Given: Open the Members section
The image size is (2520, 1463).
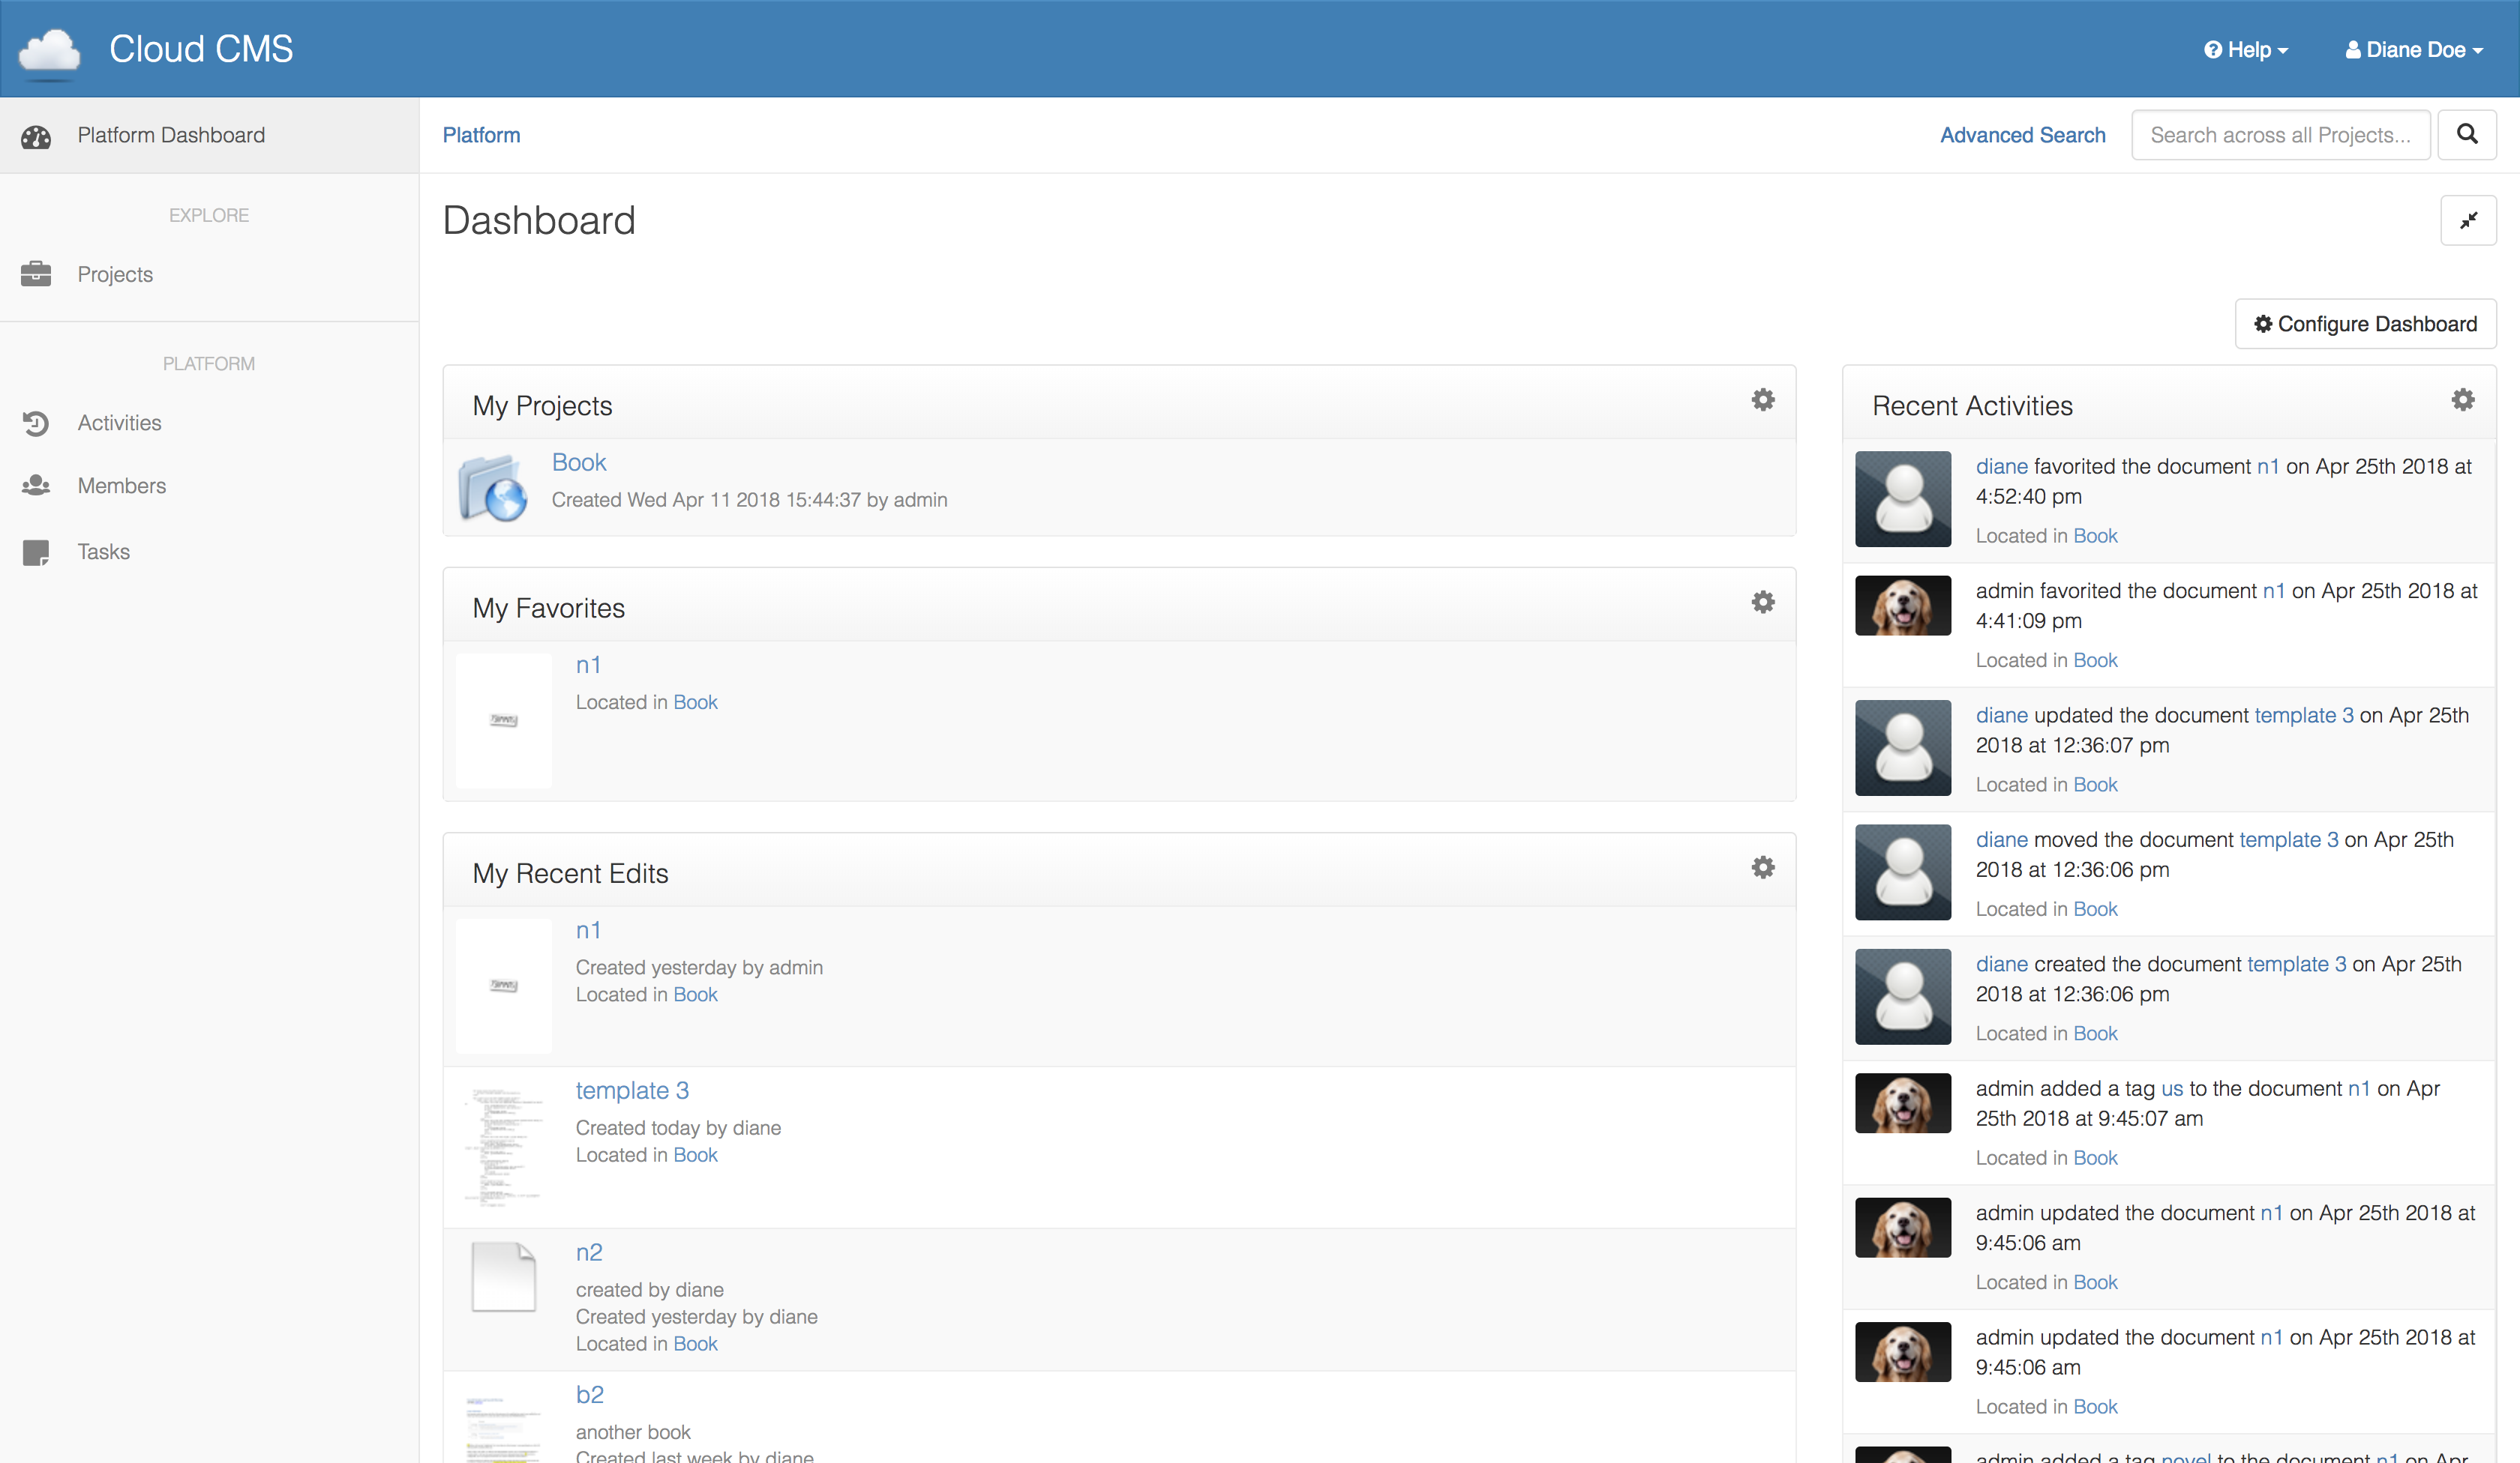Looking at the screenshot, I should tap(122, 486).
